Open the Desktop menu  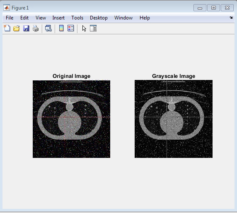point(99,18)
